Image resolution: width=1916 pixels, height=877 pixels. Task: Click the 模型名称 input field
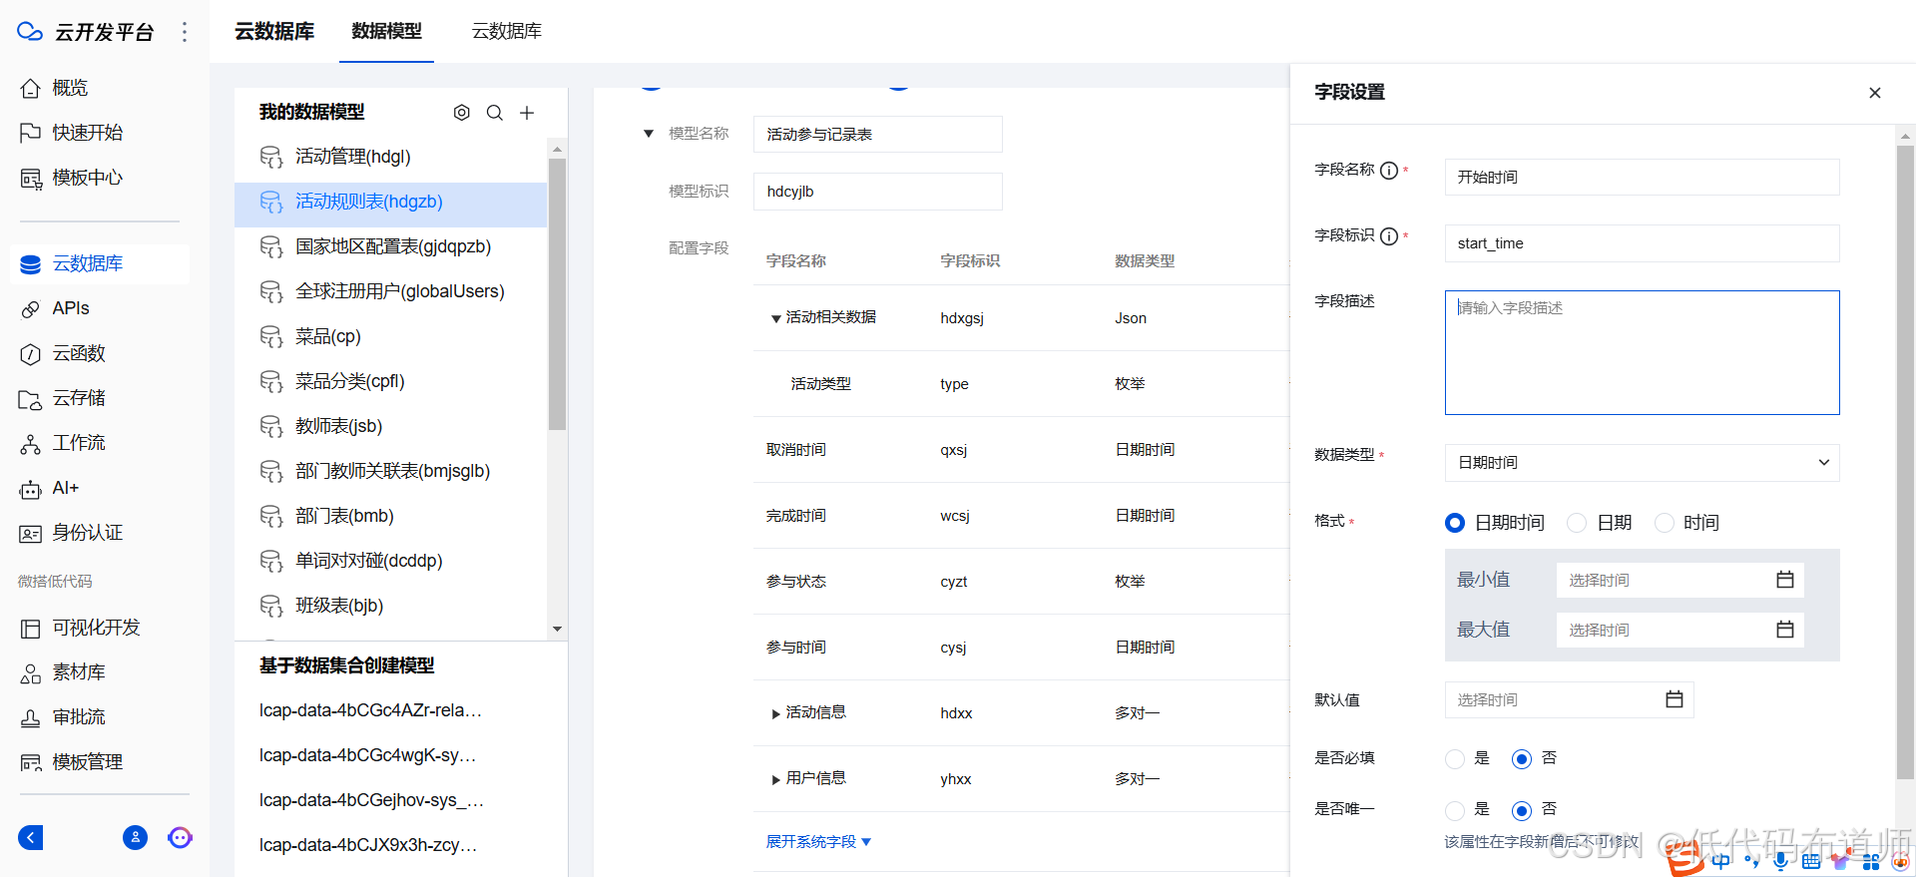tap(877, 134)
